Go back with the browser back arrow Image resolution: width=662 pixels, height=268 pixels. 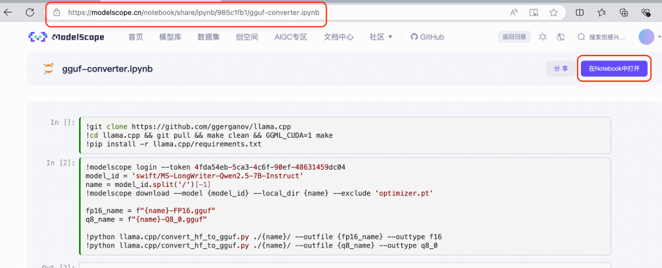coord(8,12)
